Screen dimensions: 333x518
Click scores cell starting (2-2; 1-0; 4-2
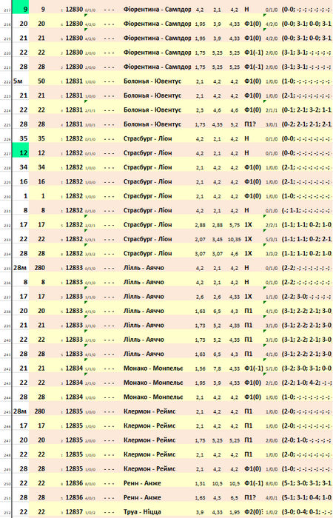point(307,383)
